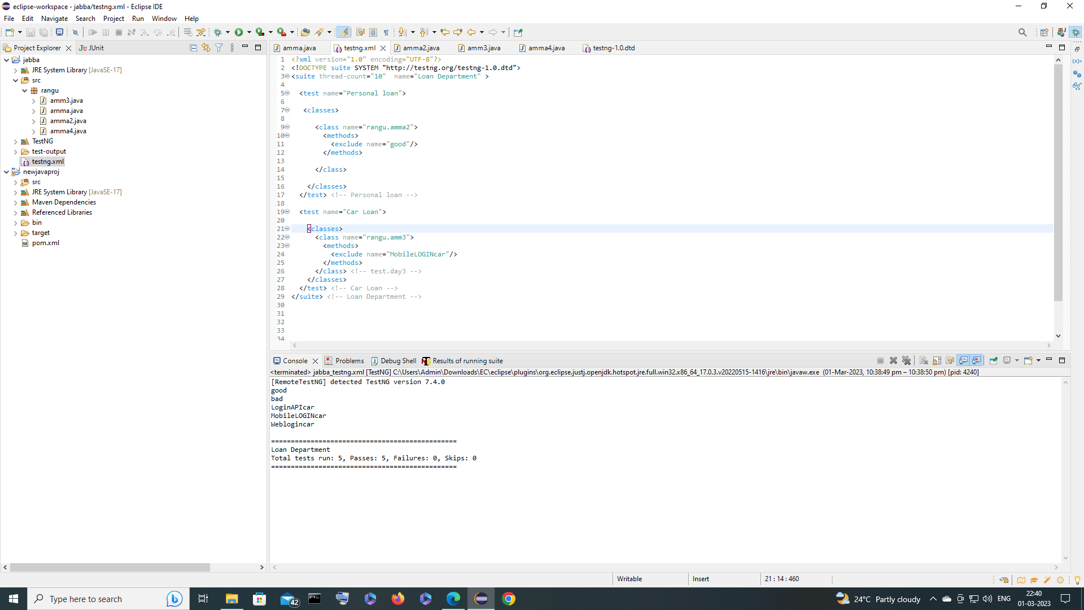Show whitespace characters via the pilcrow icon

387,32
